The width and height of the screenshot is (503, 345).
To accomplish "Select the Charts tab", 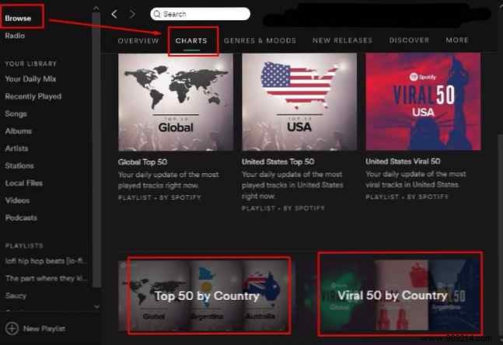I will [x=191, y=40].
